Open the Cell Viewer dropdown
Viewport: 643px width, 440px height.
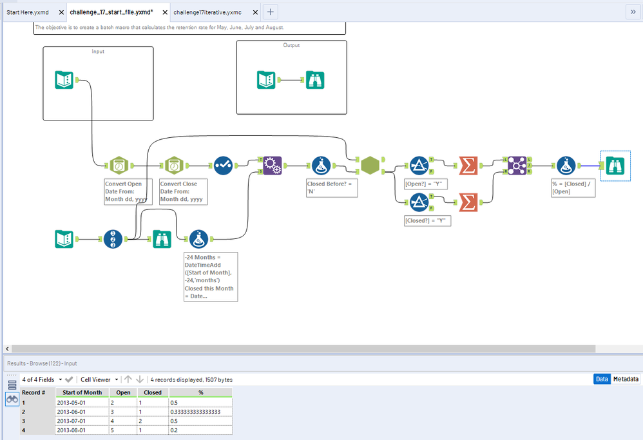pyautogui.click(x=116, y=379)
